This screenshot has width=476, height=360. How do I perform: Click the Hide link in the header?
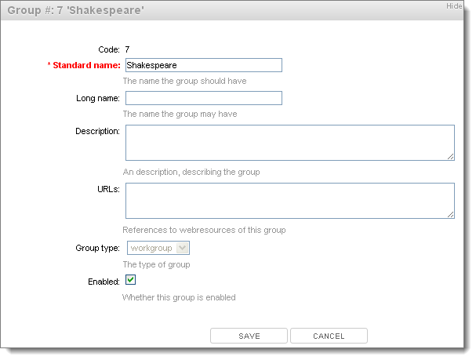[x=454, y=6]
